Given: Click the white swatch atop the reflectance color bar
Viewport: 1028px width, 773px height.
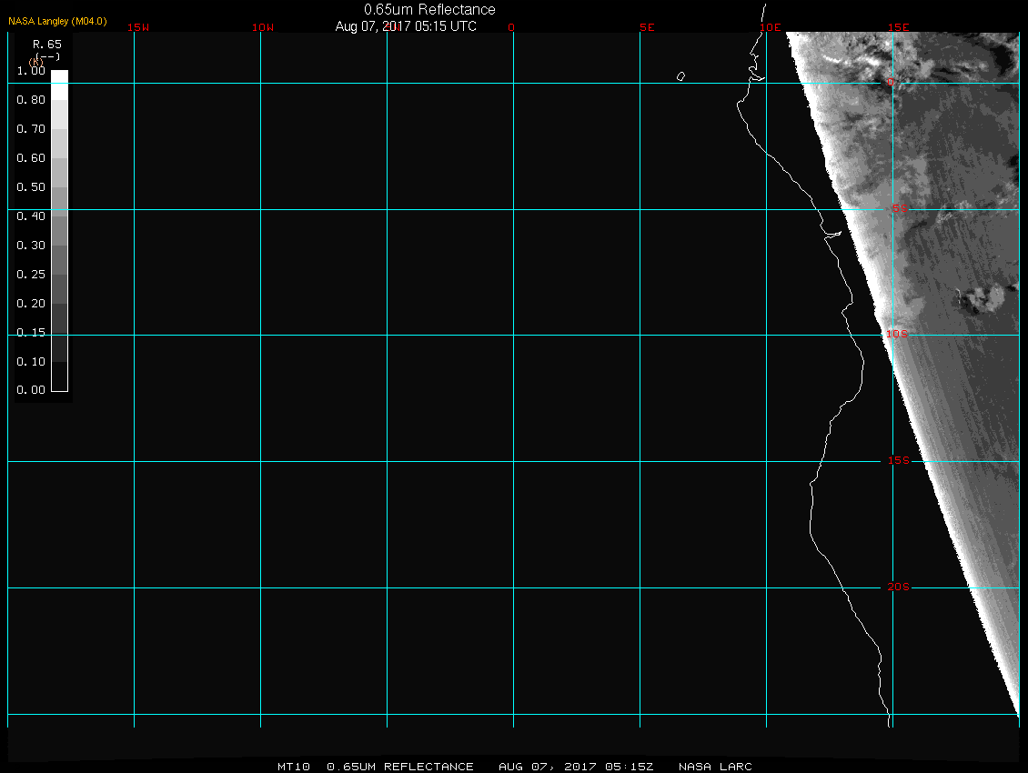Looking at the screenshot, I should pyautogui.click(x=59, y=76).
